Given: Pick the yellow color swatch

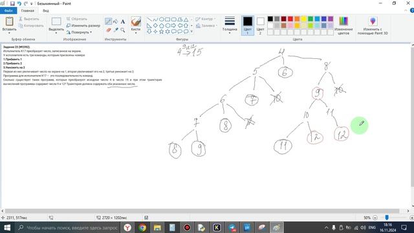Looking at the screenshot, I should coord(303,19).
